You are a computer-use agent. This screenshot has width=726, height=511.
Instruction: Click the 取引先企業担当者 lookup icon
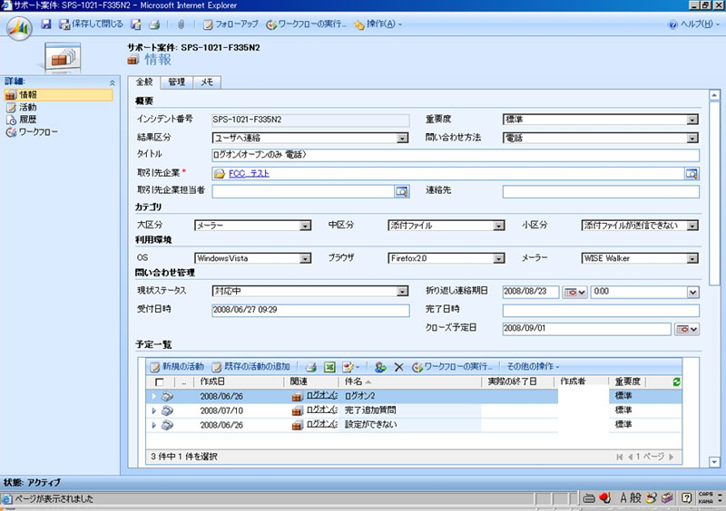402,191
